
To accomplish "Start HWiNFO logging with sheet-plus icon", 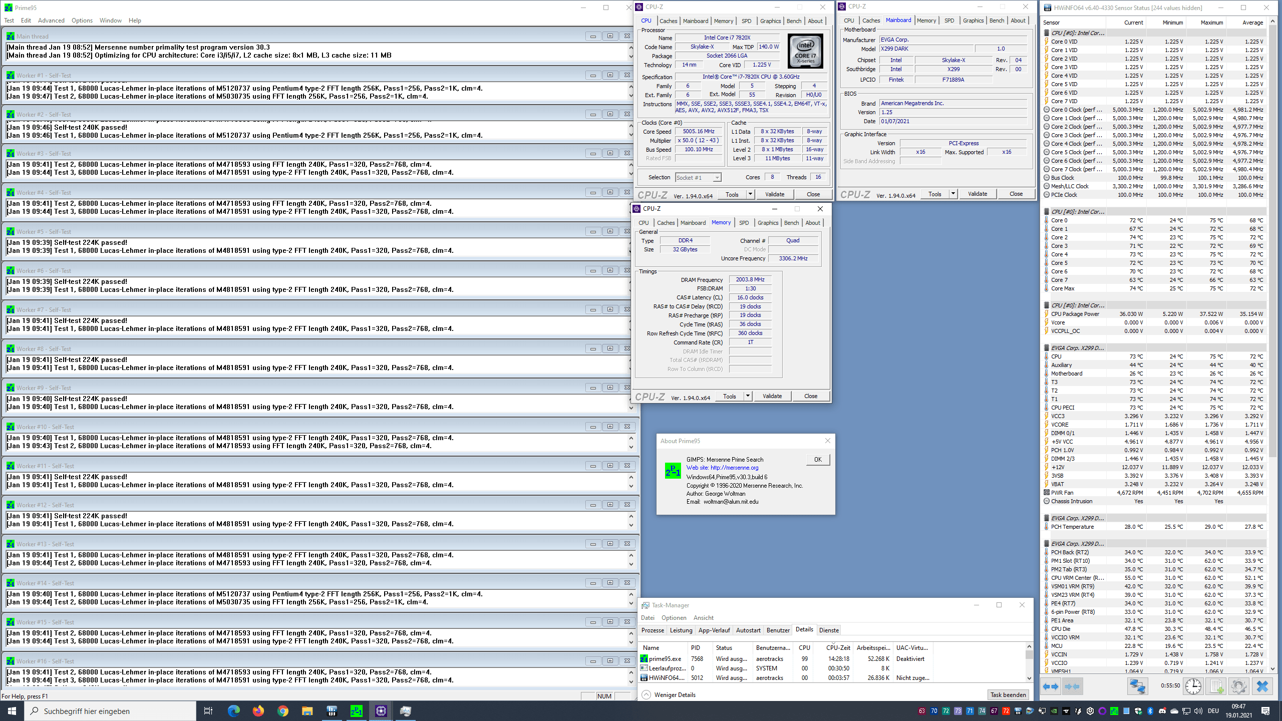I will pyautogui.click(x=1216, y=686).
